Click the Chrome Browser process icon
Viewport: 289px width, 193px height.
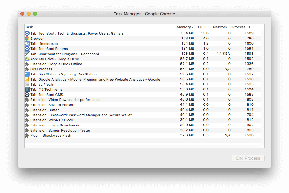tap(27, 39)
